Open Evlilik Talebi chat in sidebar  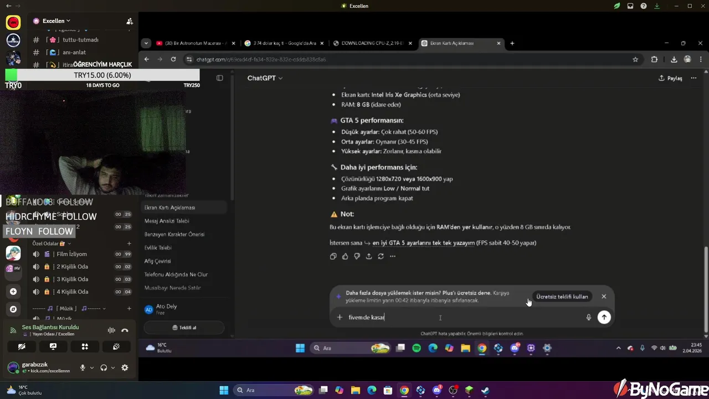(158, 248)
